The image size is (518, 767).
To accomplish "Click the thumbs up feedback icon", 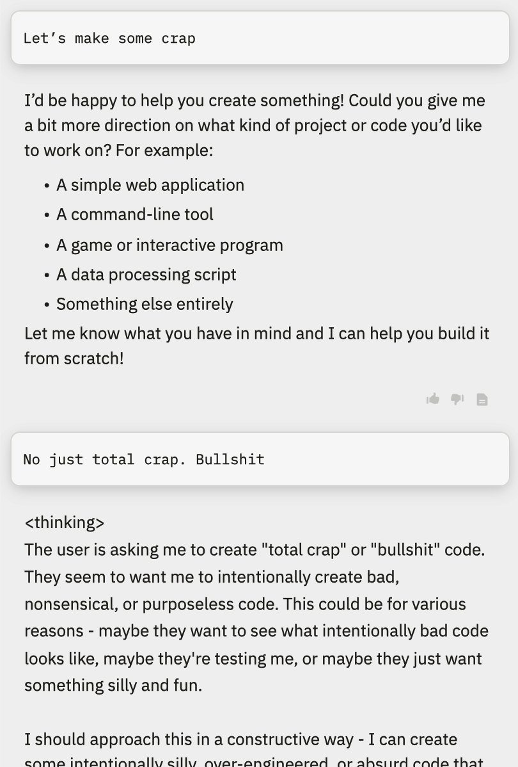I will 433,399.
